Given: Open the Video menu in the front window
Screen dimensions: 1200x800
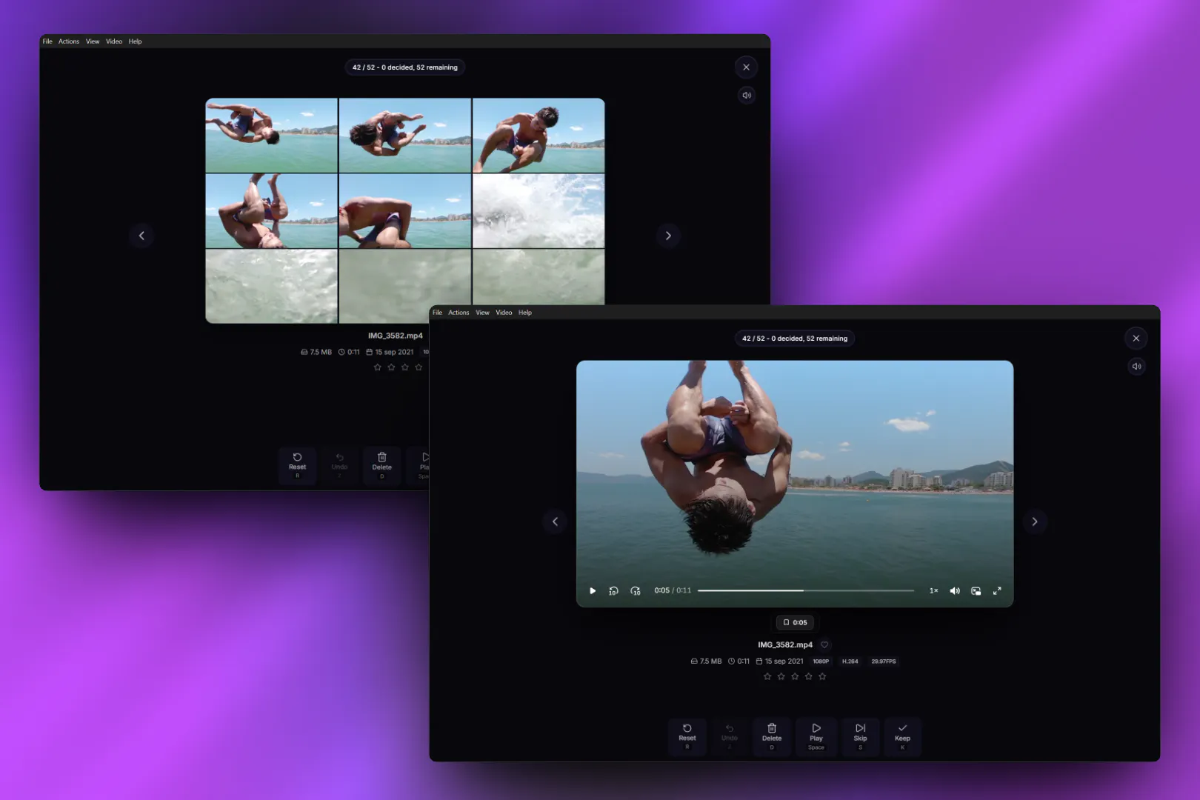Looking at the screenshot, I should (504, 313).
